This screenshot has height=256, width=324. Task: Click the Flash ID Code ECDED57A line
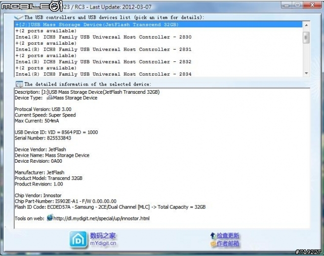click(x=110, y=207)
